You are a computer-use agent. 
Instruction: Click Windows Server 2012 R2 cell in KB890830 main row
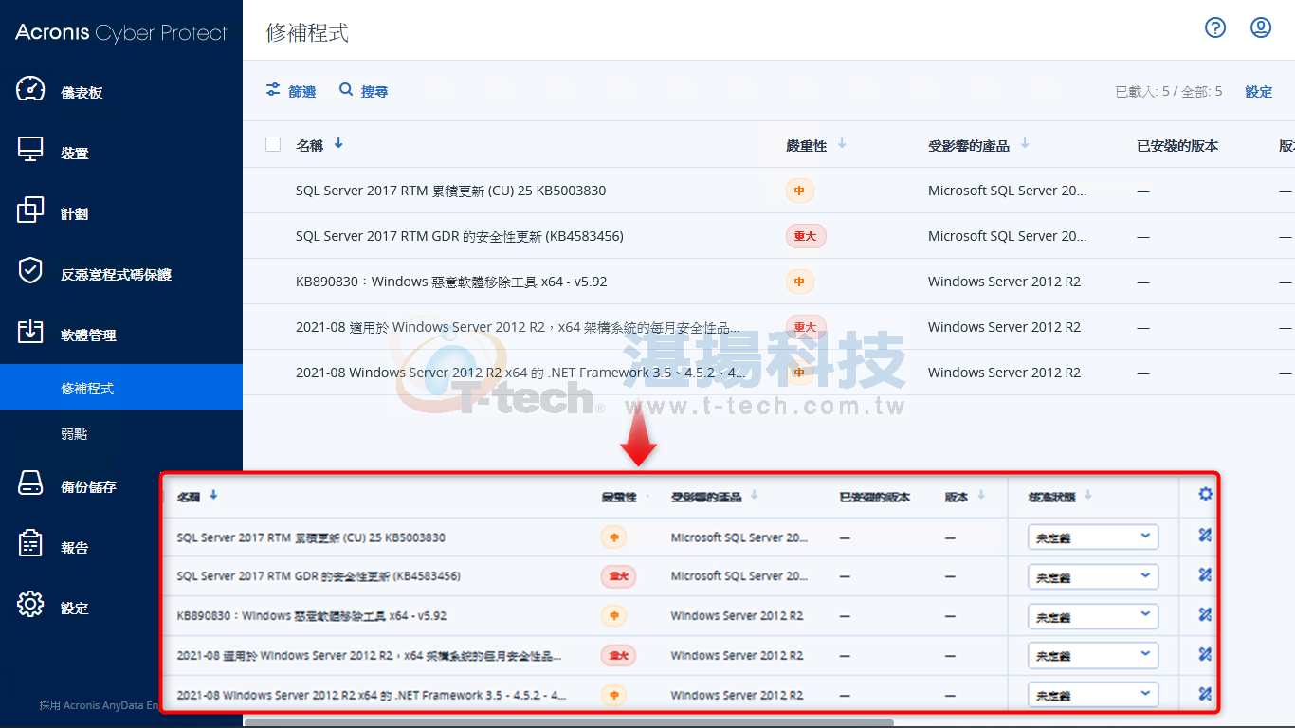[x=1004, y=282]
